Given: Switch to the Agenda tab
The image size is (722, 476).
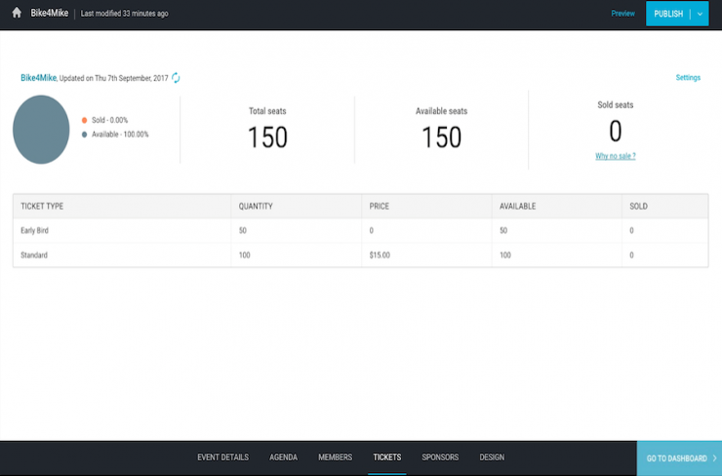Looking at the screenshot, I should tap(283, 457).
